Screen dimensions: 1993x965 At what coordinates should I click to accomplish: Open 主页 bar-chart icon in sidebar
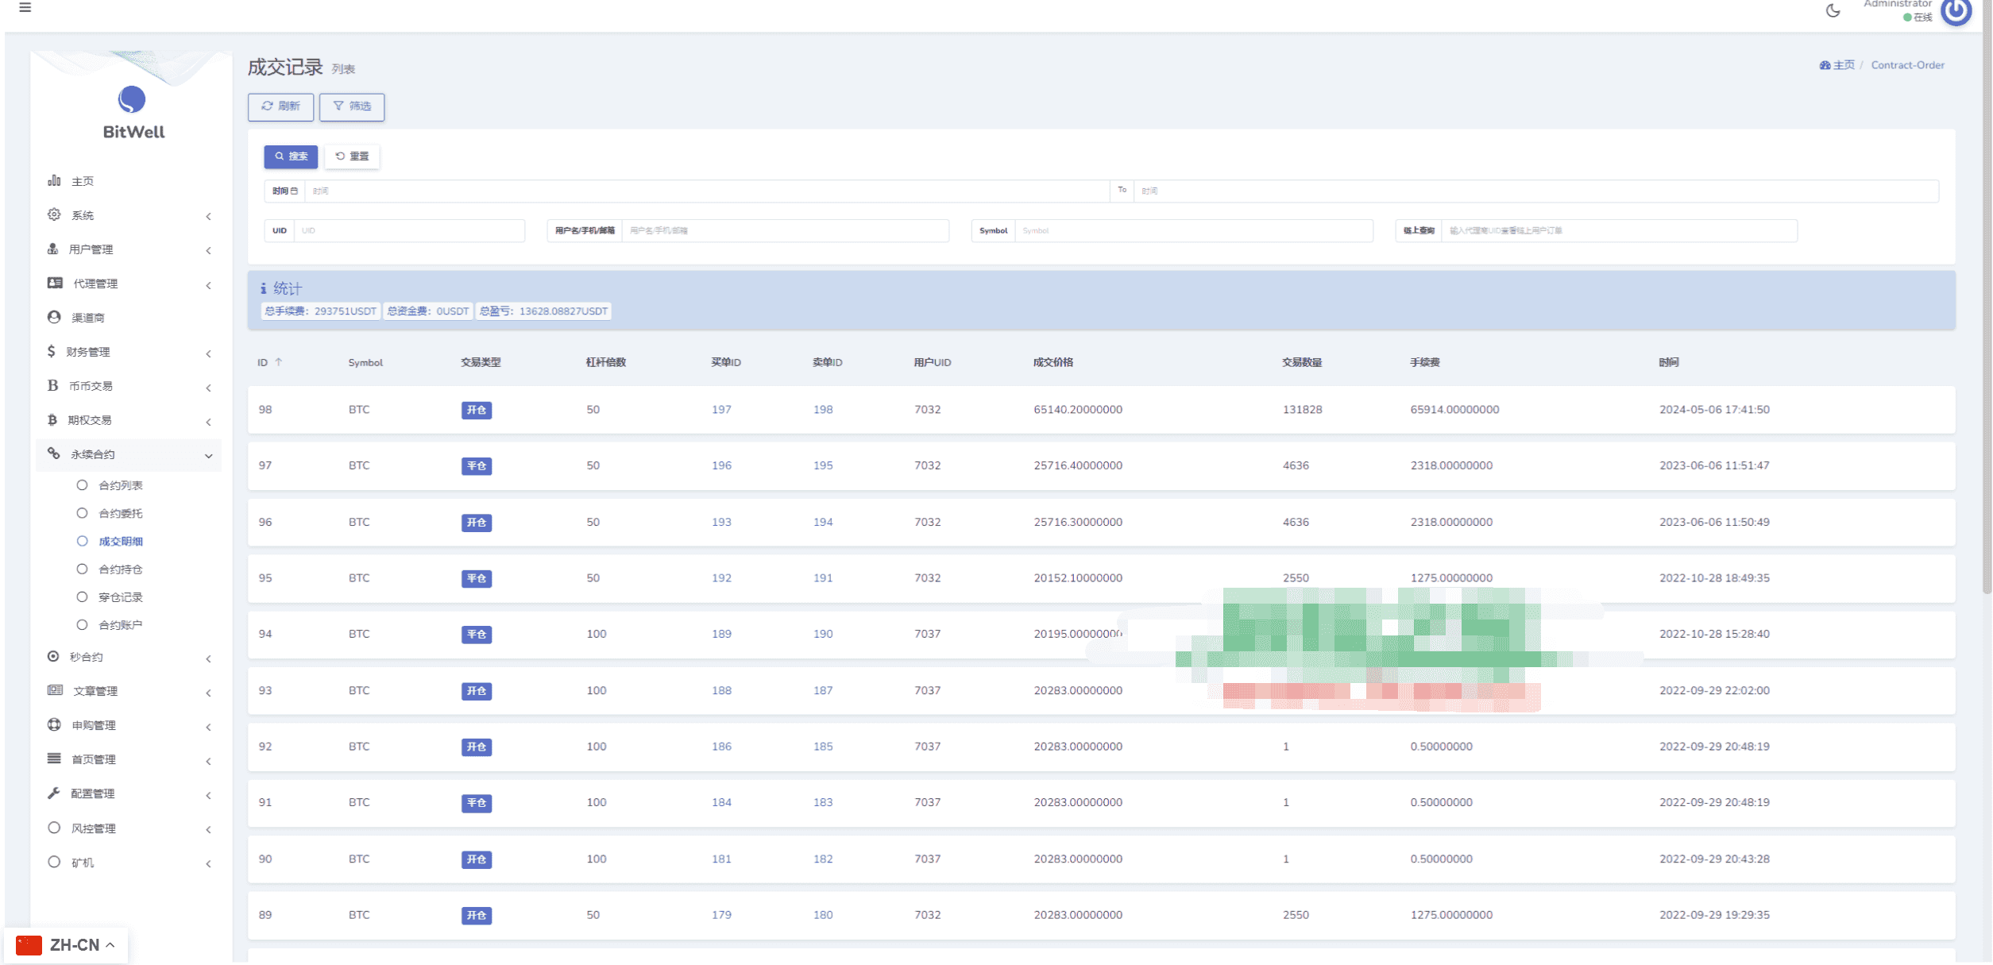pos(54,181)
